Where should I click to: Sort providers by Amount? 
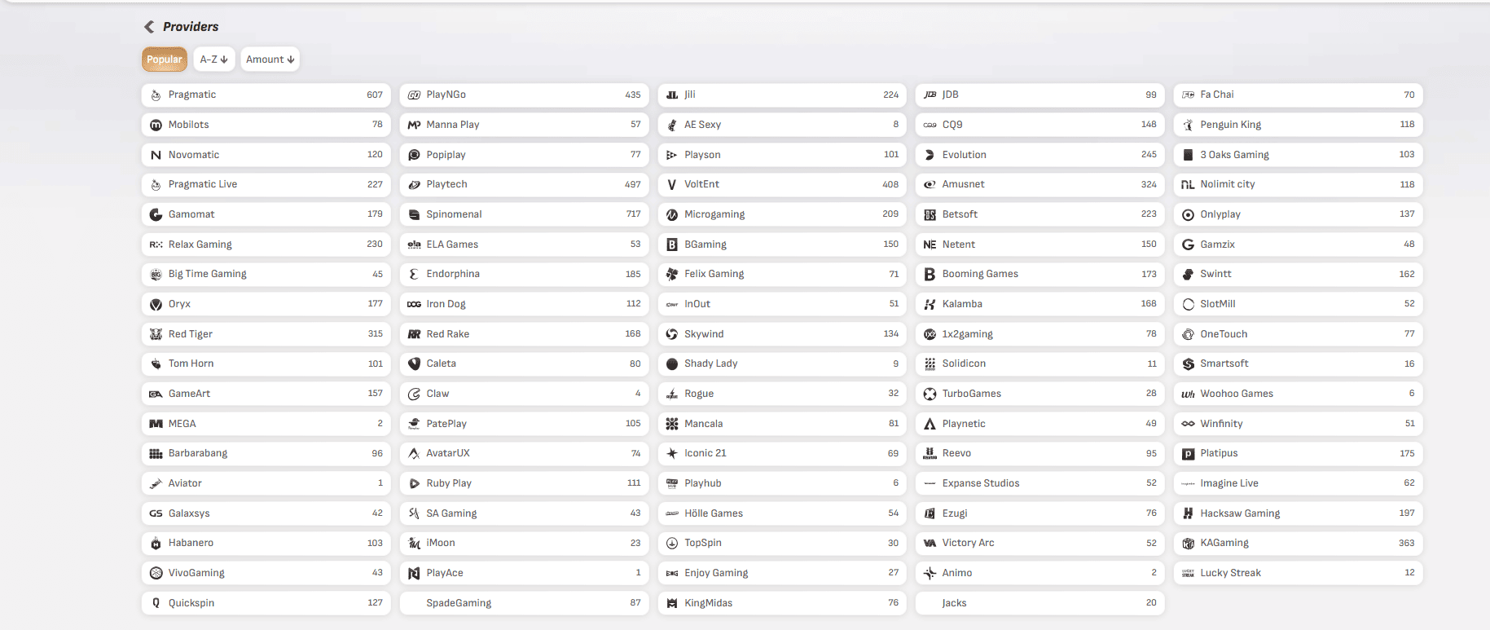270,59
